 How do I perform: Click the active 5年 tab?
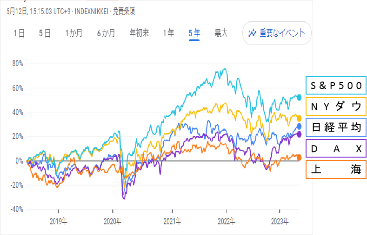tap(194, 33)
